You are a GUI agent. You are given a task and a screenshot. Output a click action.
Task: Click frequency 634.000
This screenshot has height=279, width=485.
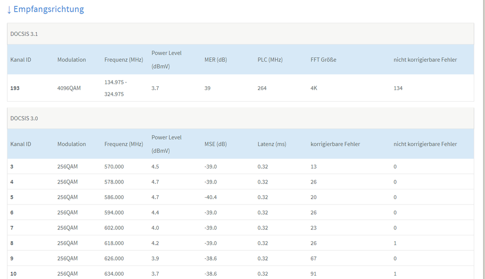(114, 274)
